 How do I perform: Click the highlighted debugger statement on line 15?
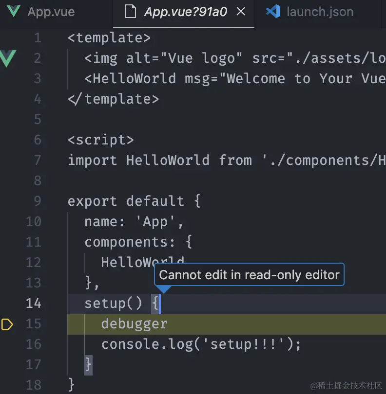[x=134, y=324]
